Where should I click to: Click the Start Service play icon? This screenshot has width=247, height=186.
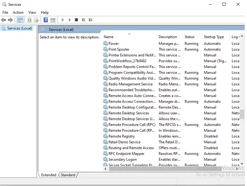(x=63, y=20)
